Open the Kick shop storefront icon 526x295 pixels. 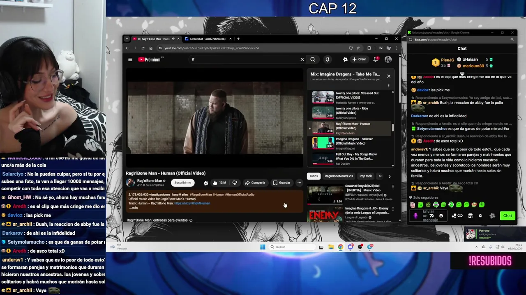471,216
